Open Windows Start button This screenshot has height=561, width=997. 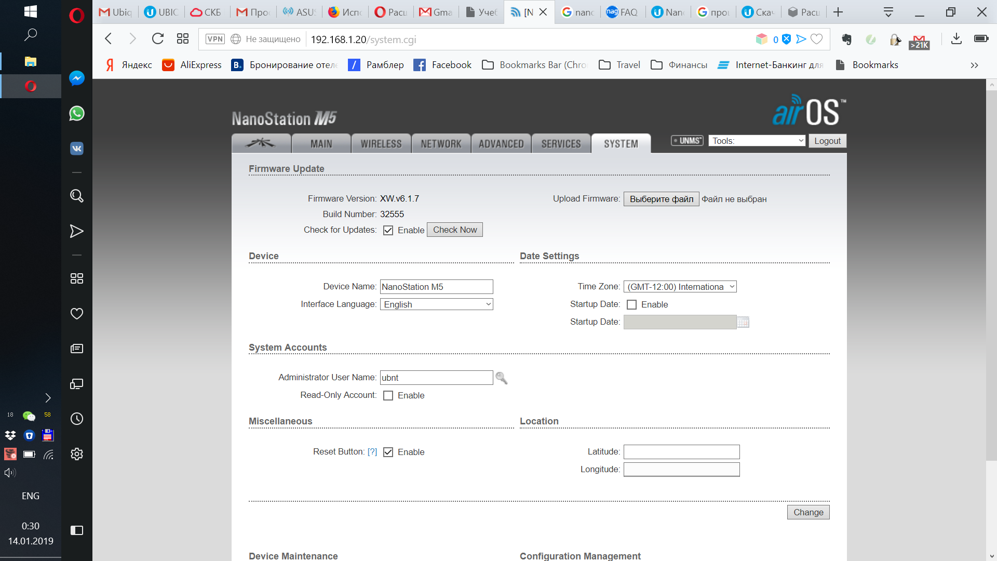click(31, 11)
